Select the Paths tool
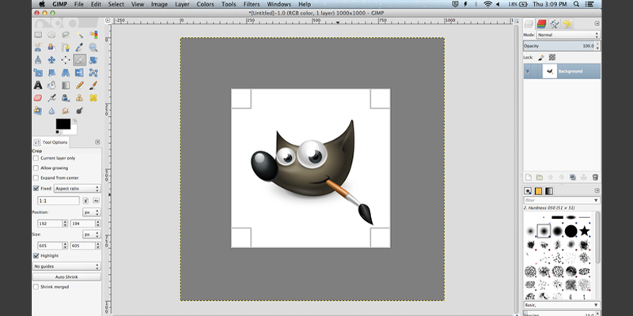The height and width of the screenshot is (316, 633). click(x=66, y=47)
